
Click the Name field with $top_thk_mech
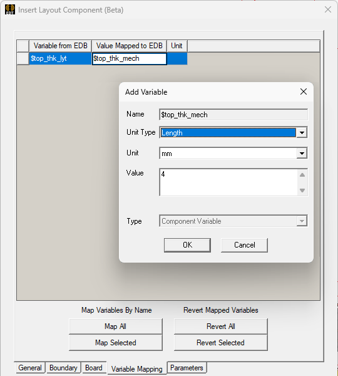coord(233,115)
